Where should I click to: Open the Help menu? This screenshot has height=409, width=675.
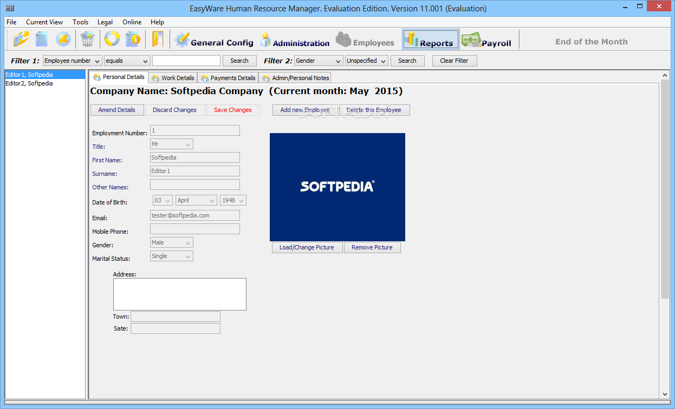tap(157, 22)
